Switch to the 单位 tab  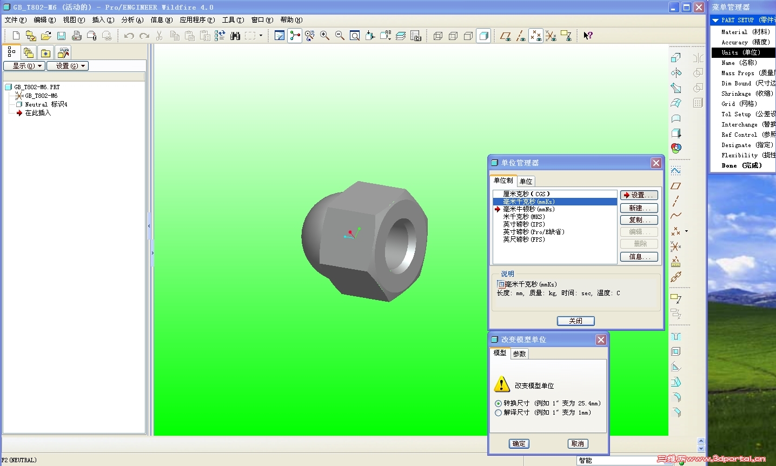click(x=526, y=181)
